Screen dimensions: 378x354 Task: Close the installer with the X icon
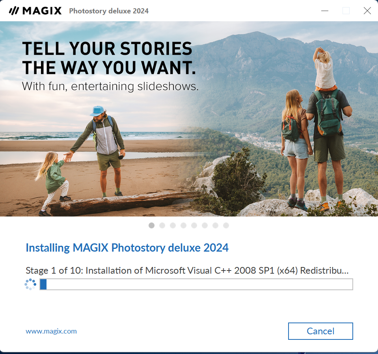click(367, 11)
